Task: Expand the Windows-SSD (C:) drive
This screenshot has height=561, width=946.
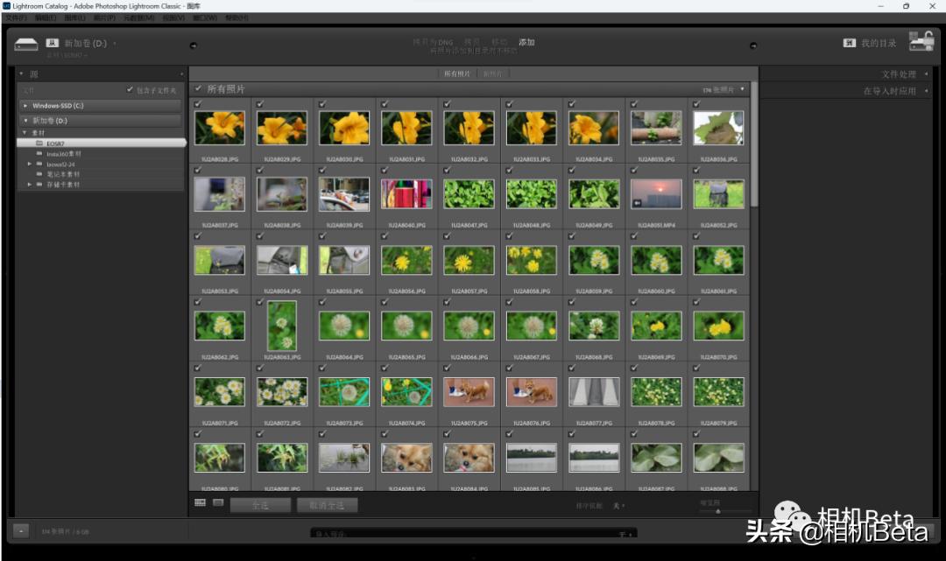Action: pos(25,106)
